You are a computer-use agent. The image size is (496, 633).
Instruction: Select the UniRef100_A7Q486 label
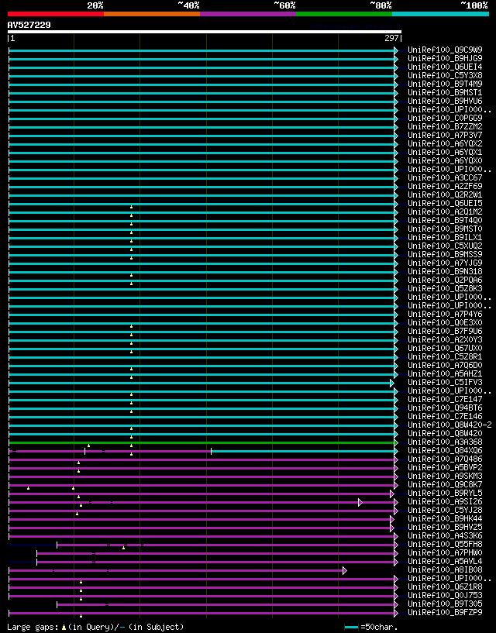pos(445,459)
